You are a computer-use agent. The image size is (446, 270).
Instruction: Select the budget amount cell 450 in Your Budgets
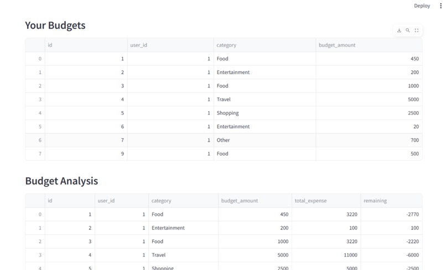369,59
